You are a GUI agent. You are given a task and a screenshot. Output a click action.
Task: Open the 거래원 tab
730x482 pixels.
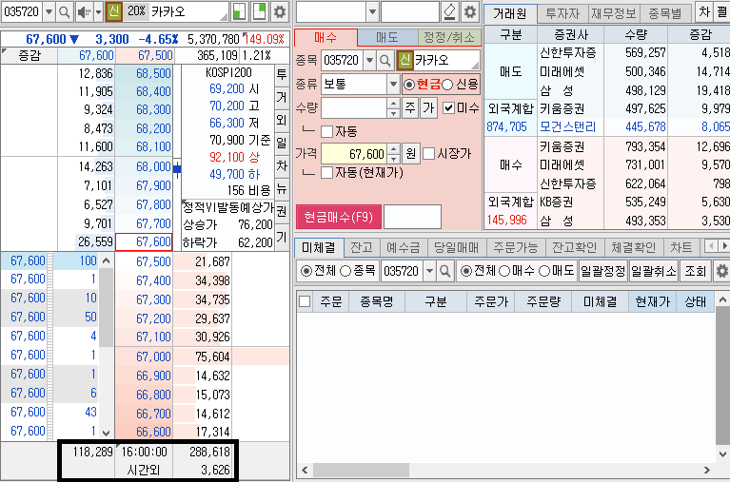tap(510, 13)
